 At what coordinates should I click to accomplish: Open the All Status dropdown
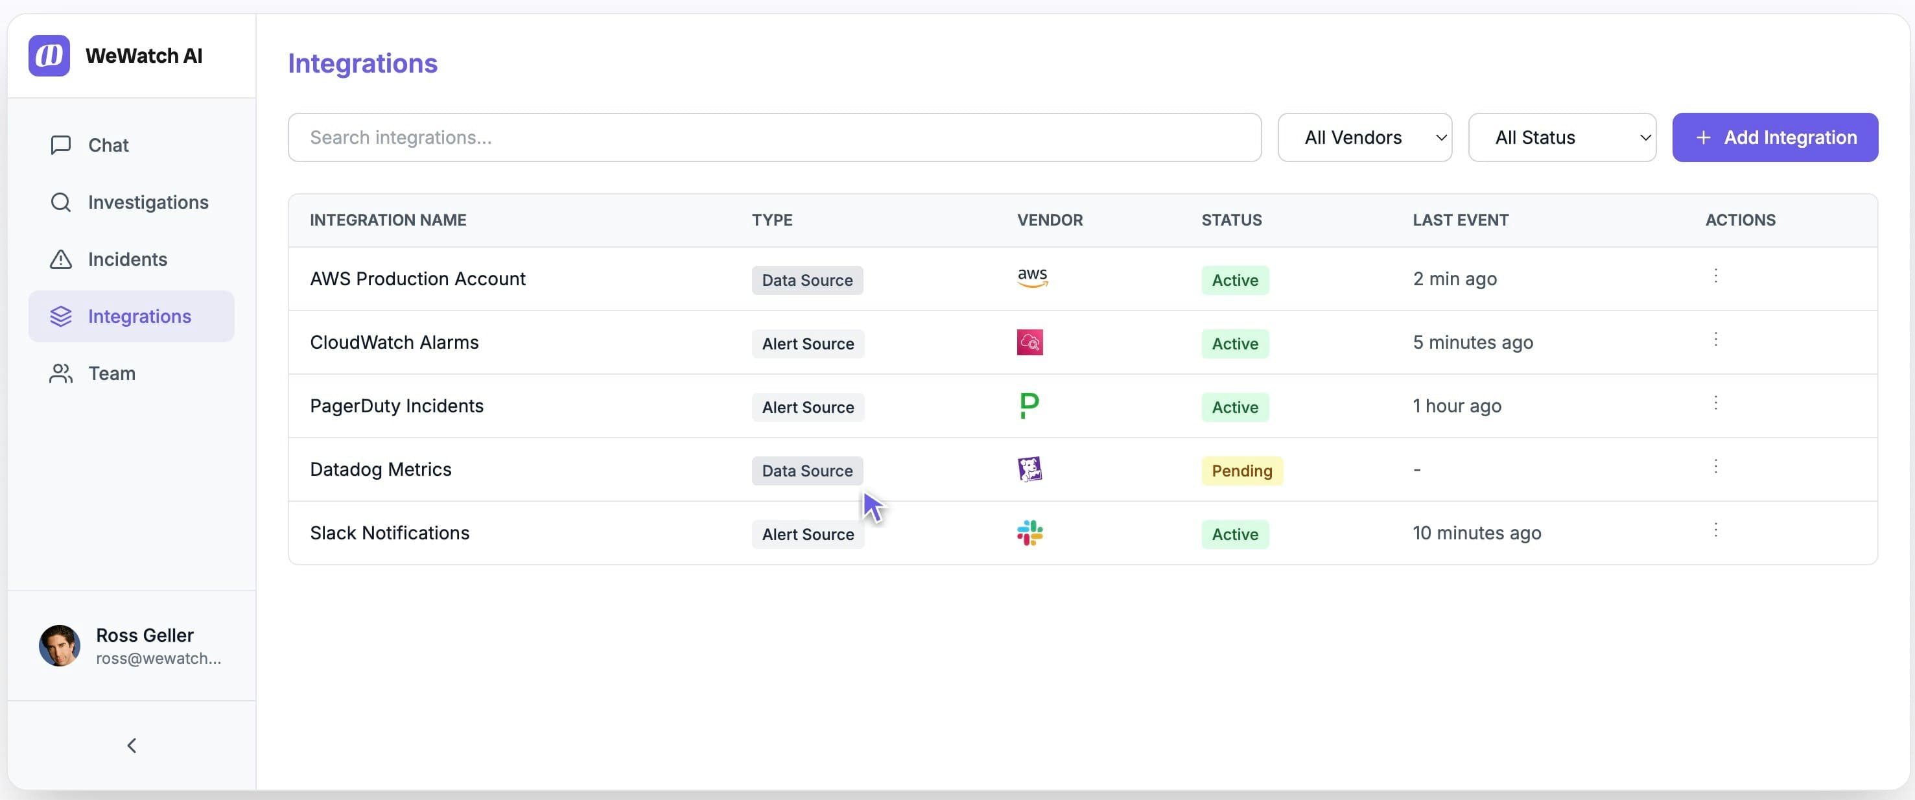(1562, 137)
